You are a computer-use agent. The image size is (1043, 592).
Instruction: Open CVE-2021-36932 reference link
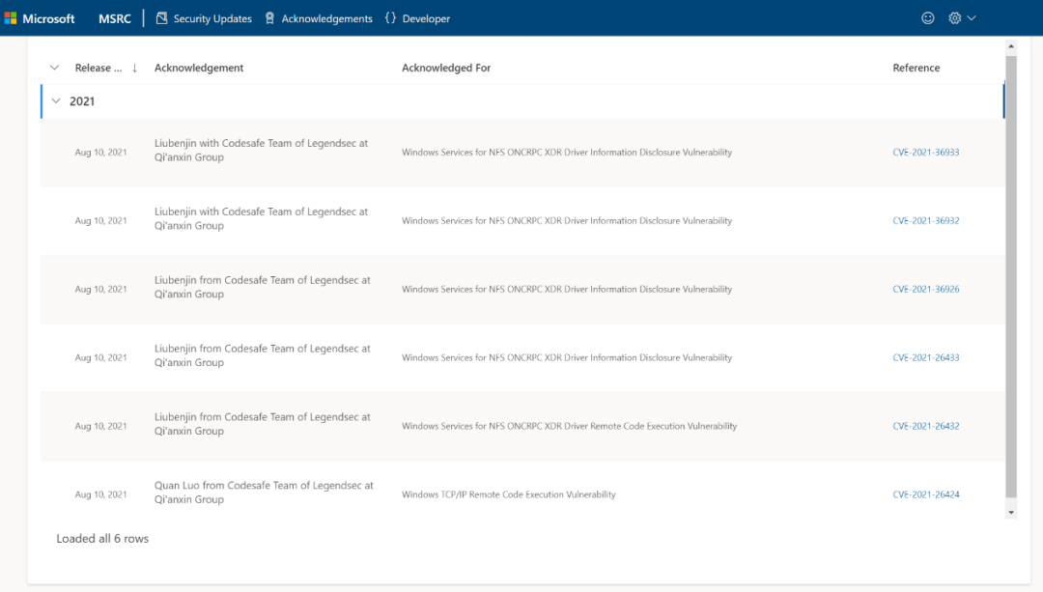click(926, 221)
